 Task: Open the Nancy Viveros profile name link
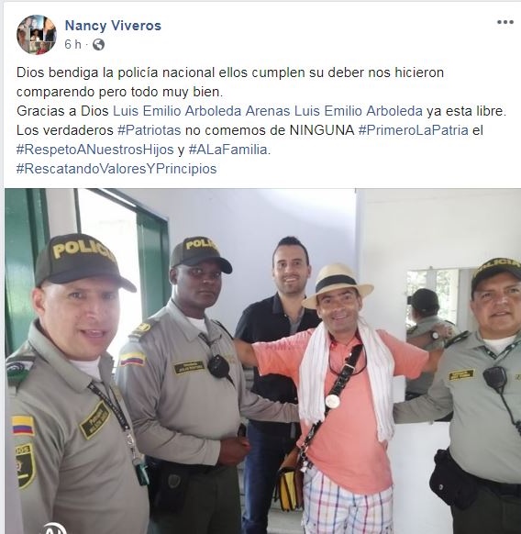pyautogui.click(x=113, y=26)
